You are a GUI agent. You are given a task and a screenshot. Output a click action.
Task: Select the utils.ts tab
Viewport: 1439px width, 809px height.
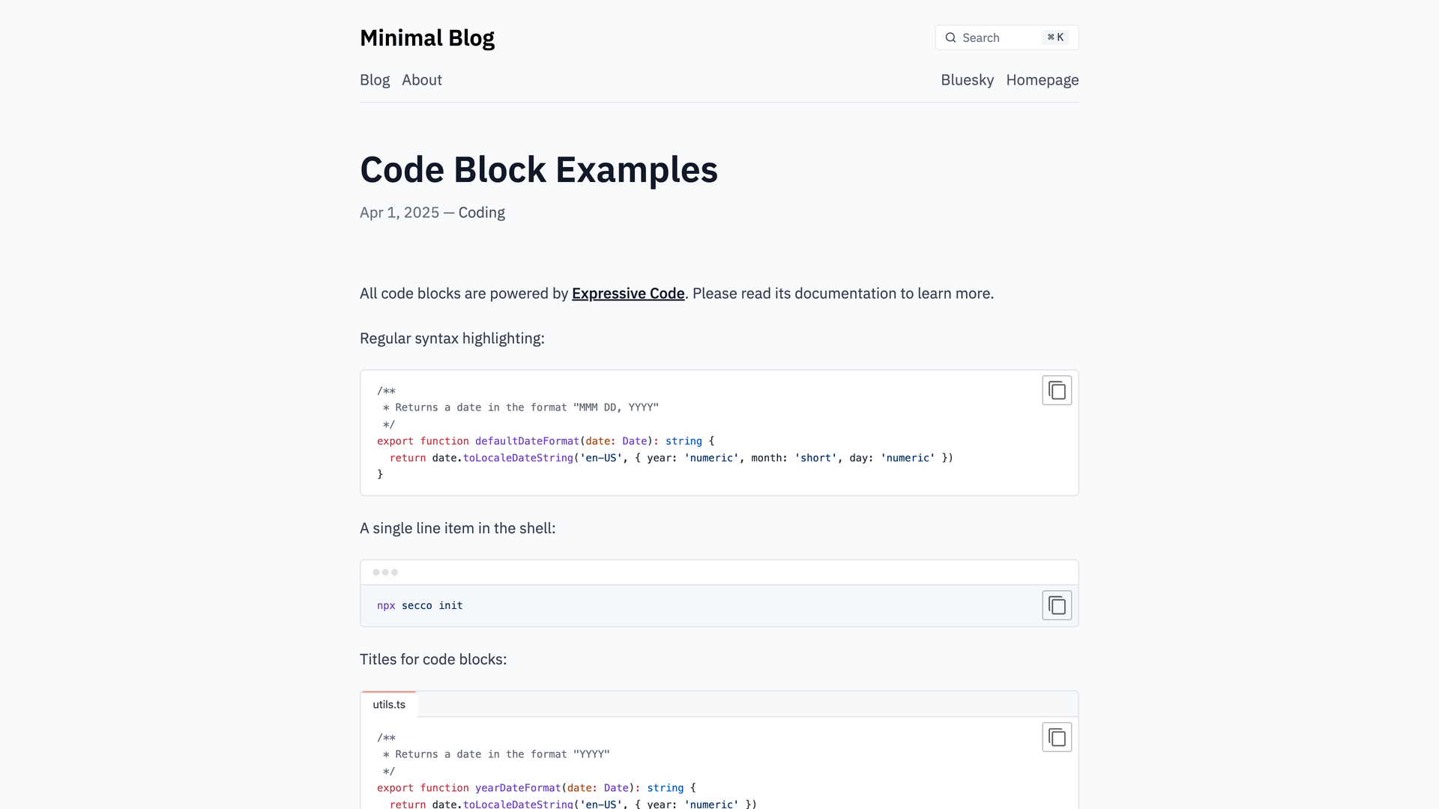point(389,704)
